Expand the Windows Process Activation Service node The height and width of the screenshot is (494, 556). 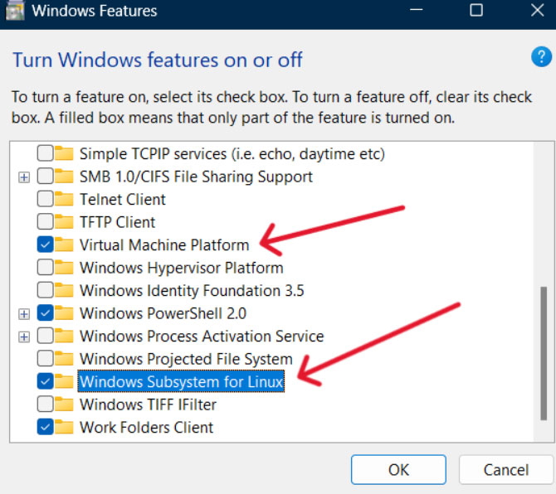pos(24,337)
